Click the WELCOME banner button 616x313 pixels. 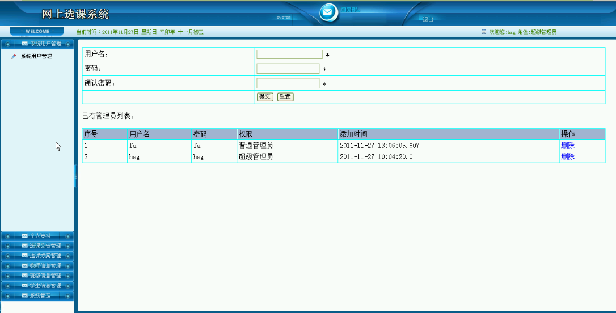coord(37,31)
